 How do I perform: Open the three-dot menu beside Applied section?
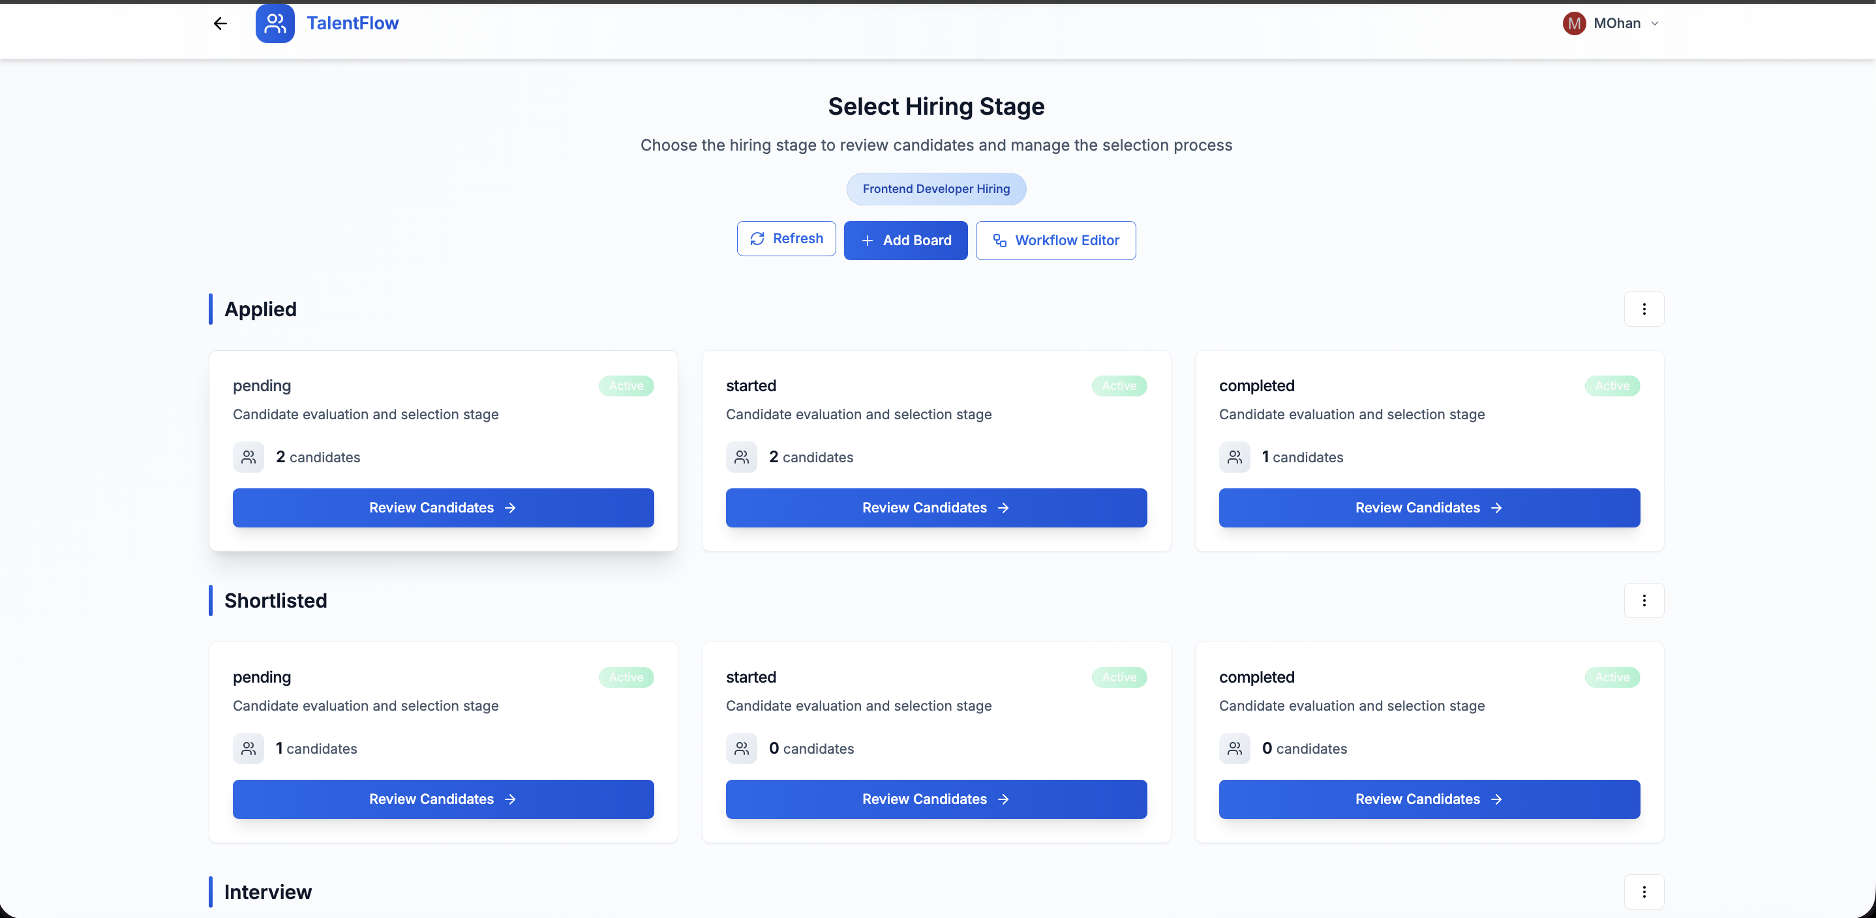1644,310
